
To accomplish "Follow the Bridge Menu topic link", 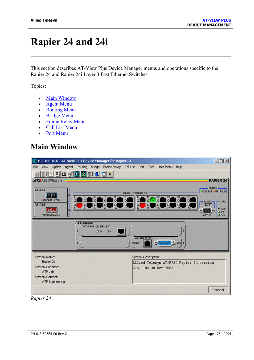I will [x=60, y=116].
